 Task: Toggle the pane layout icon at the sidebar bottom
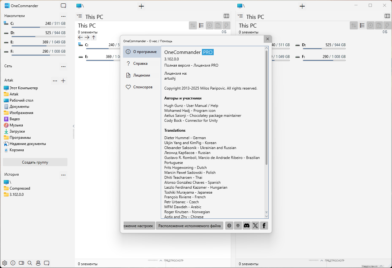[x=21, y=263]
